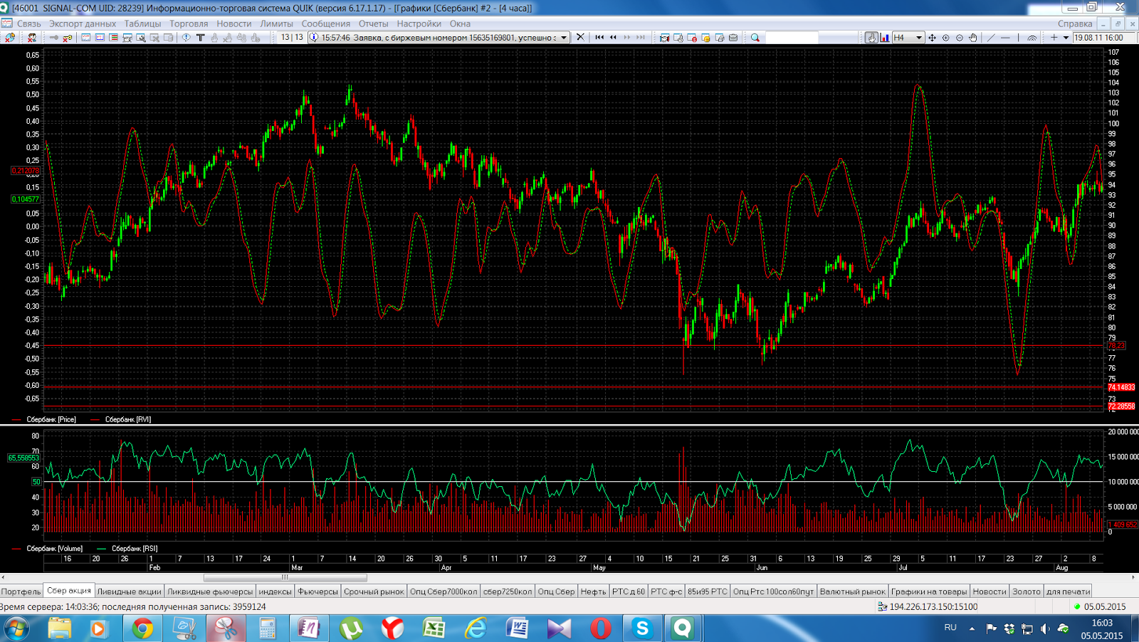Click the envelope messages icon in toolbar
The image size is (1139, 642).
pyautogui.click(x=733, y=37)
